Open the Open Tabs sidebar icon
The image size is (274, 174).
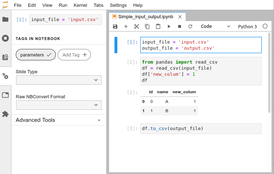click(5, 95)
